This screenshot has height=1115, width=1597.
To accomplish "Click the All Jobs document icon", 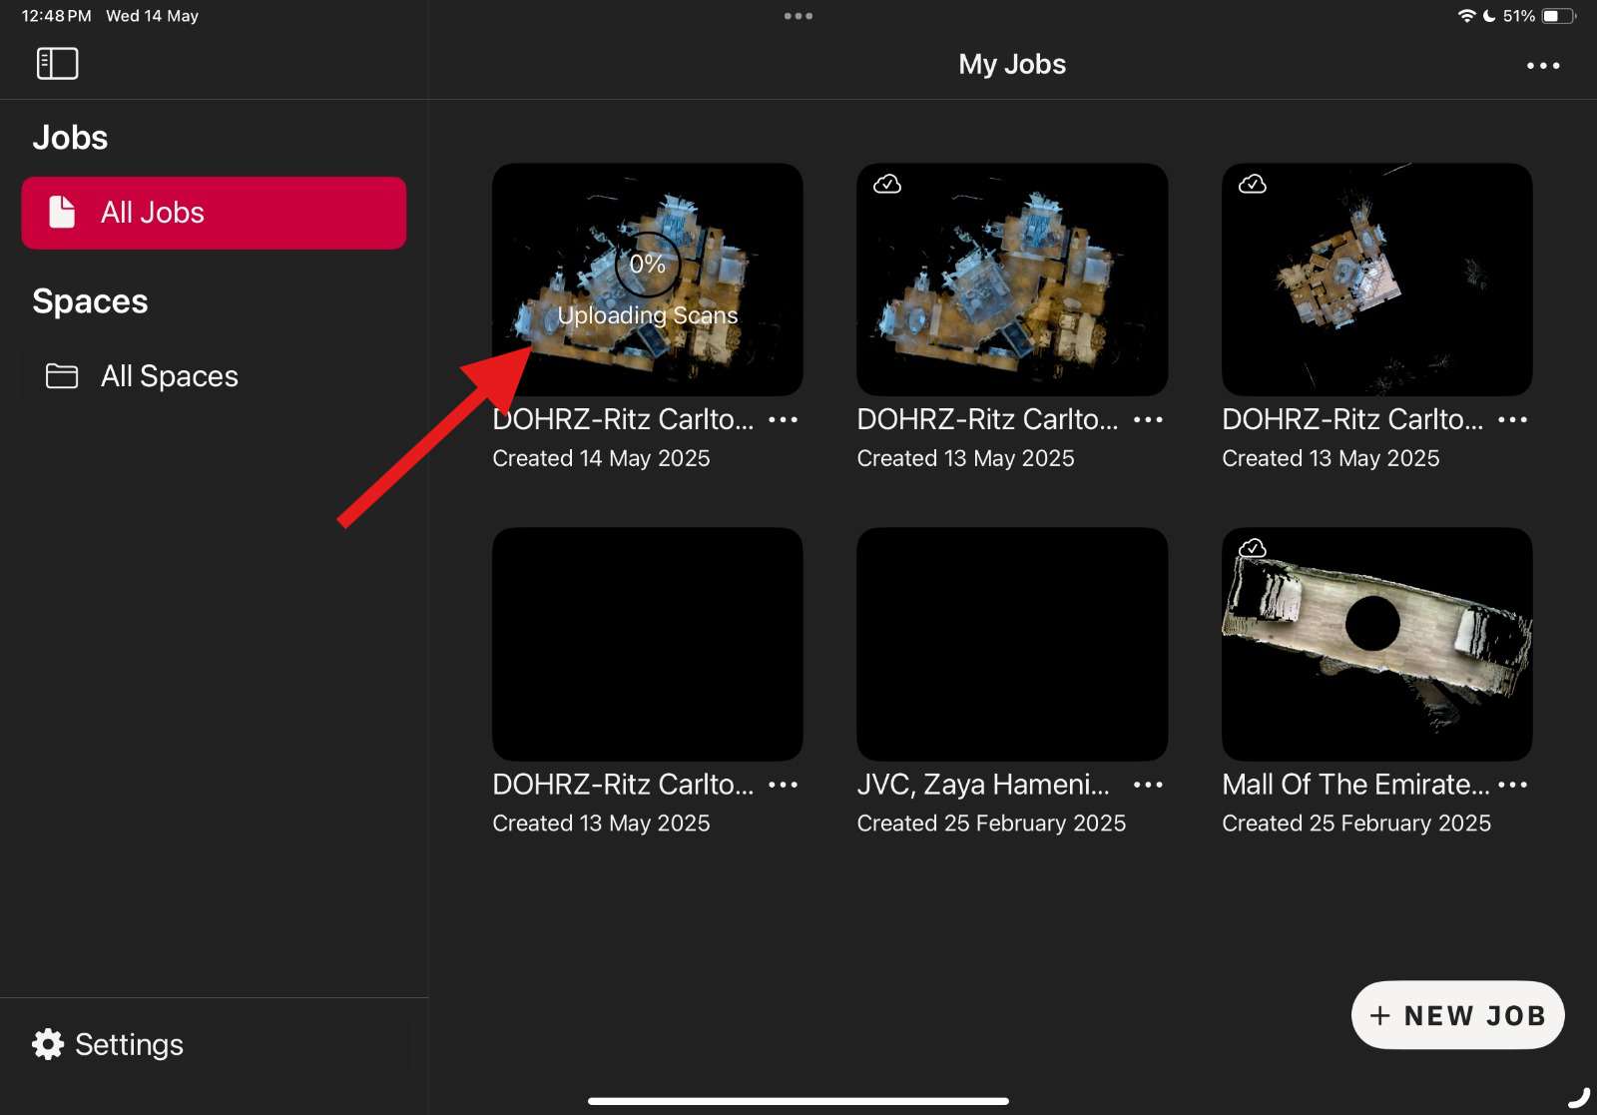I will coord(62,213).
